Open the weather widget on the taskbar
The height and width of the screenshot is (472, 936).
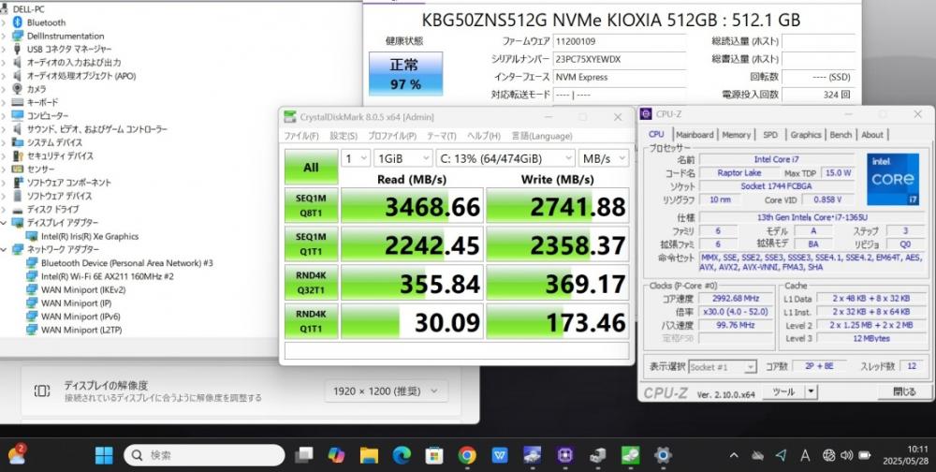[x=17, y=455]
